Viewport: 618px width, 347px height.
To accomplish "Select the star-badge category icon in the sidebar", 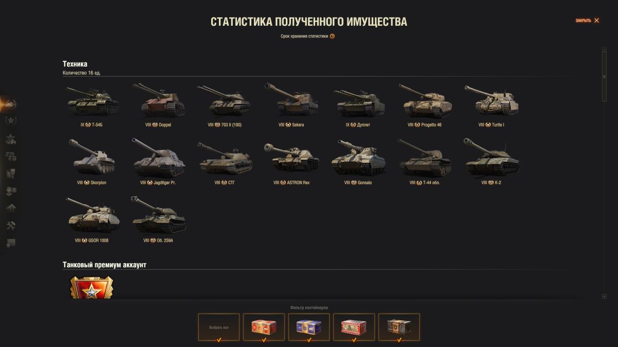I will point(11,121).
